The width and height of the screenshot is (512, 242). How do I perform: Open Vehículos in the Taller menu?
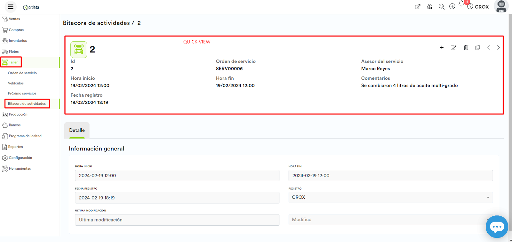coord(16,83)
